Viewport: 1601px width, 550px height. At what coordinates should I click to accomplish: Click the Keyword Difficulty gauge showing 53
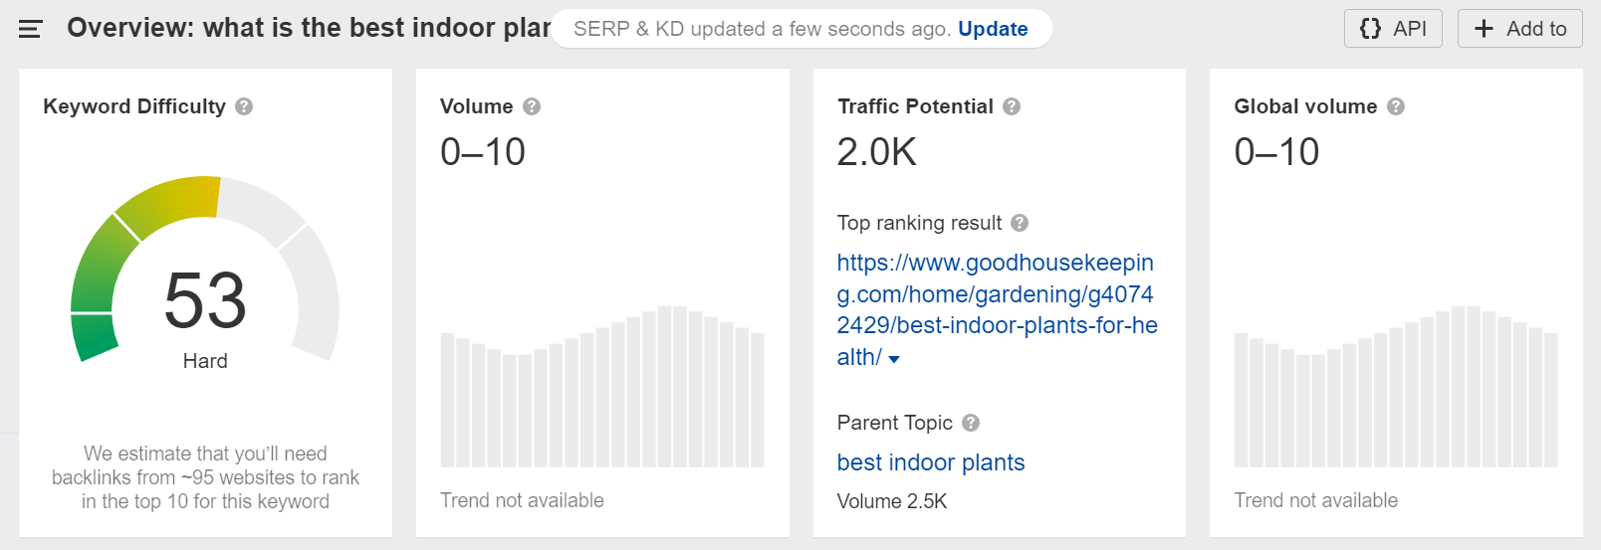pyautogui.click(x=205, y=271)
